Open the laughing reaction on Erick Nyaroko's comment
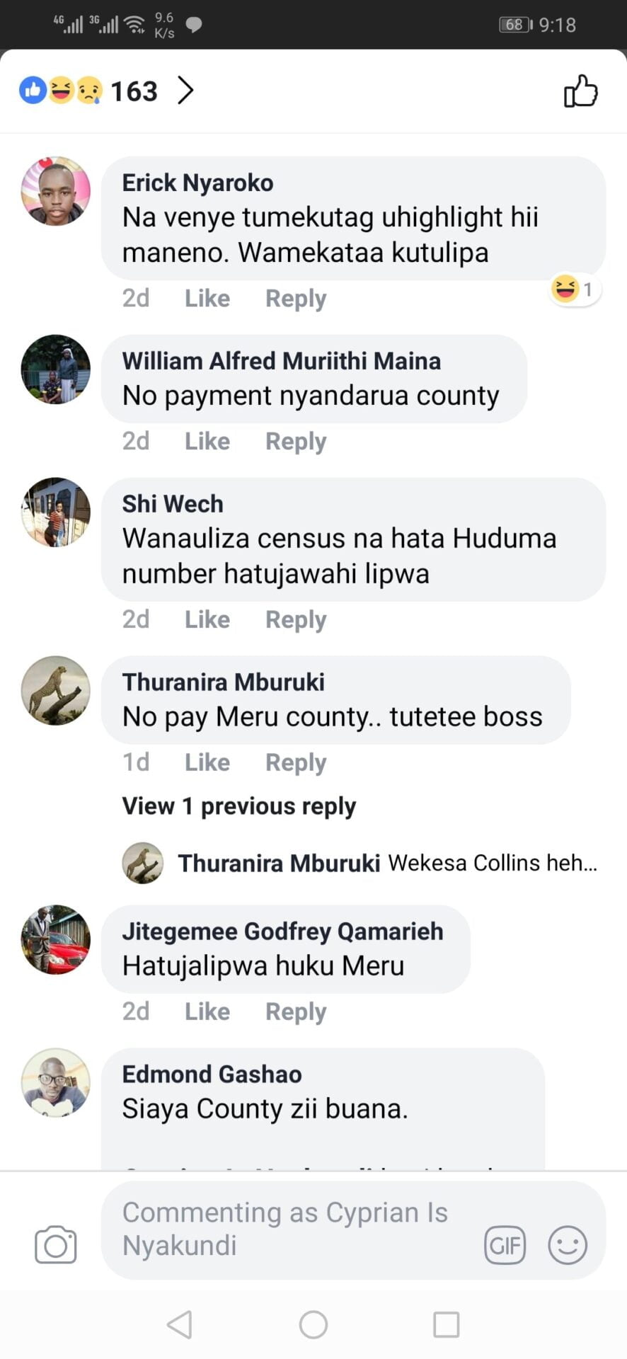Viewport: 627px width, 1359px height. click(575, 289)
